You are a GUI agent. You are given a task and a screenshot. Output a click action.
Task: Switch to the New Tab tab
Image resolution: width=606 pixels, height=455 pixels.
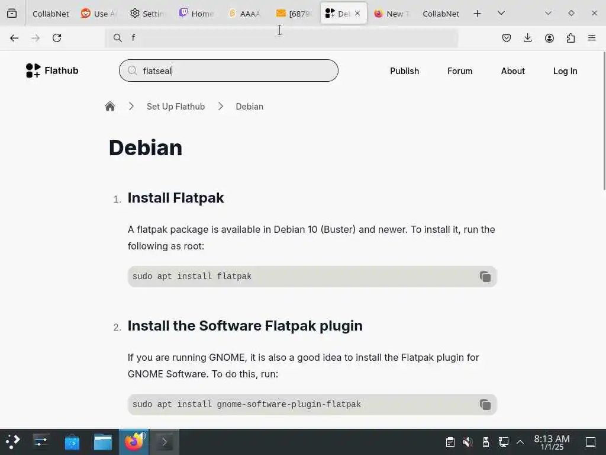coord(391,14)
